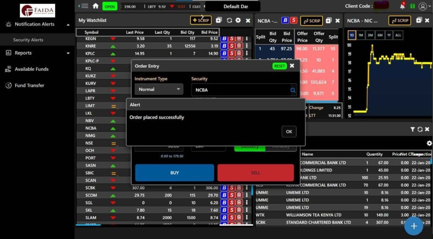This screenshot has height=239, width=433.
Task: Click the green gift icon
Action: tap(413, 6)
